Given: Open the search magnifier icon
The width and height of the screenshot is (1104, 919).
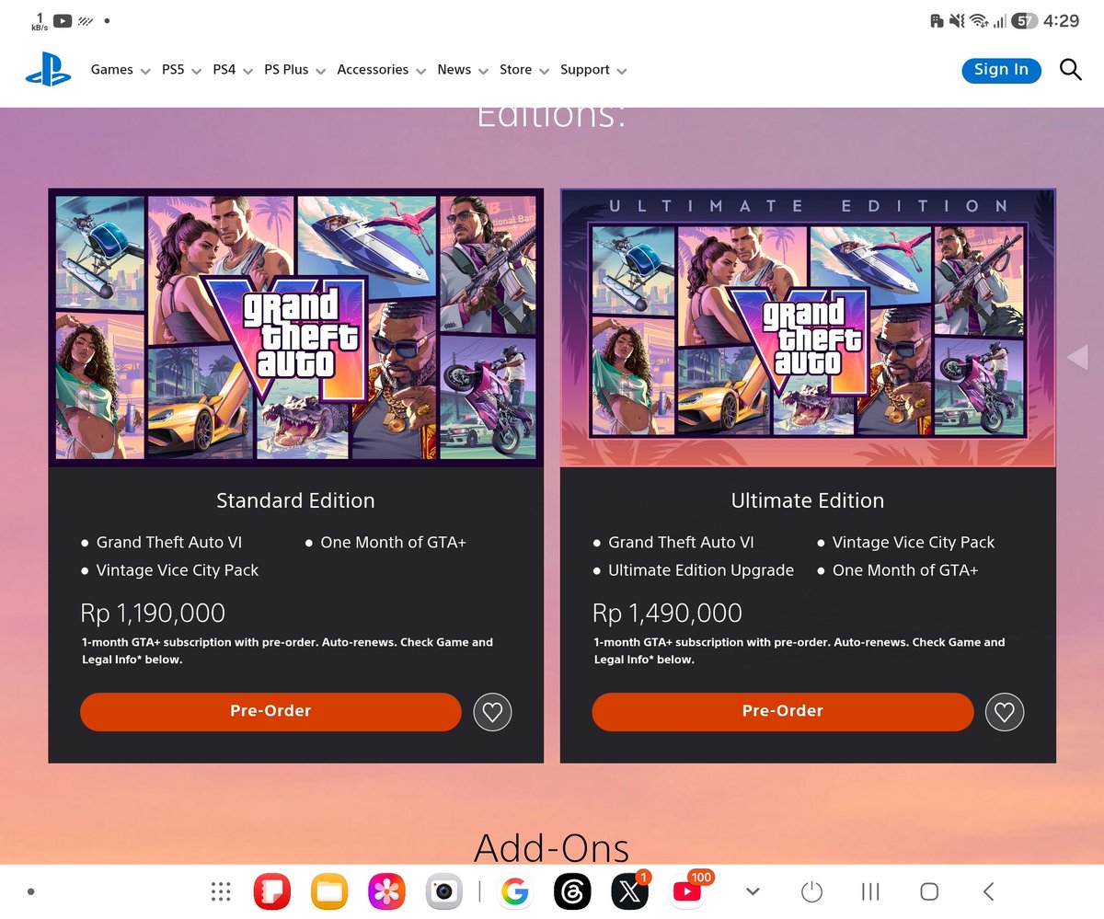Looking at the screenshot, I should (x=1070, y=70).
